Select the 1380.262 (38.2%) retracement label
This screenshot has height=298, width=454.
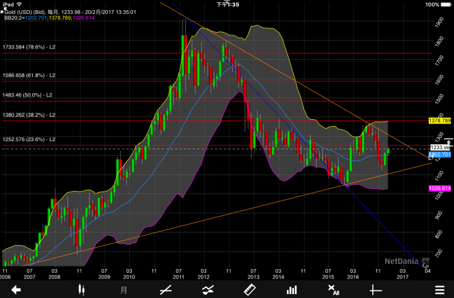(x=30, y=115)
